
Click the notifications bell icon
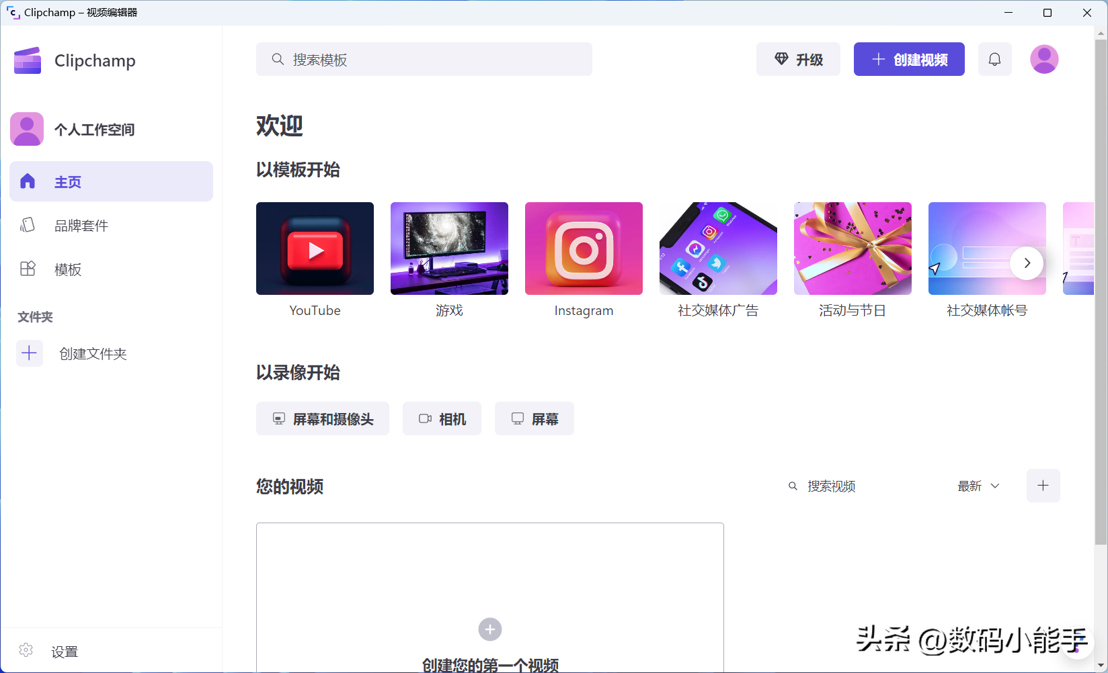coord(994,59)
